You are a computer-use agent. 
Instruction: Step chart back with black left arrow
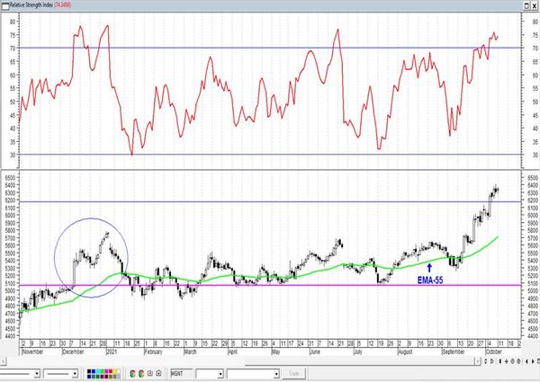(526, 361)
